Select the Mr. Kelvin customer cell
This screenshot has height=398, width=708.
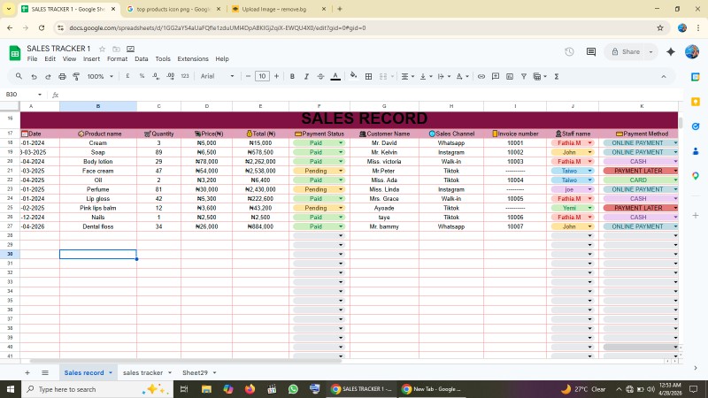(x=384, y=152)
